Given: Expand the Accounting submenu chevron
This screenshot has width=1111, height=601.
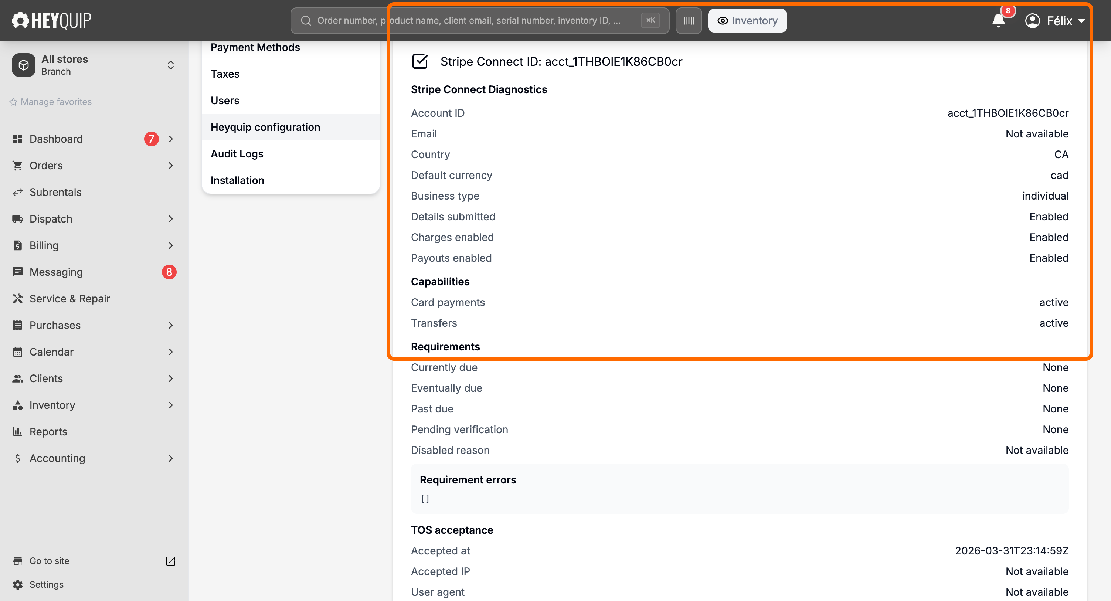Looking at the screenshot, I should coord(171,458).
